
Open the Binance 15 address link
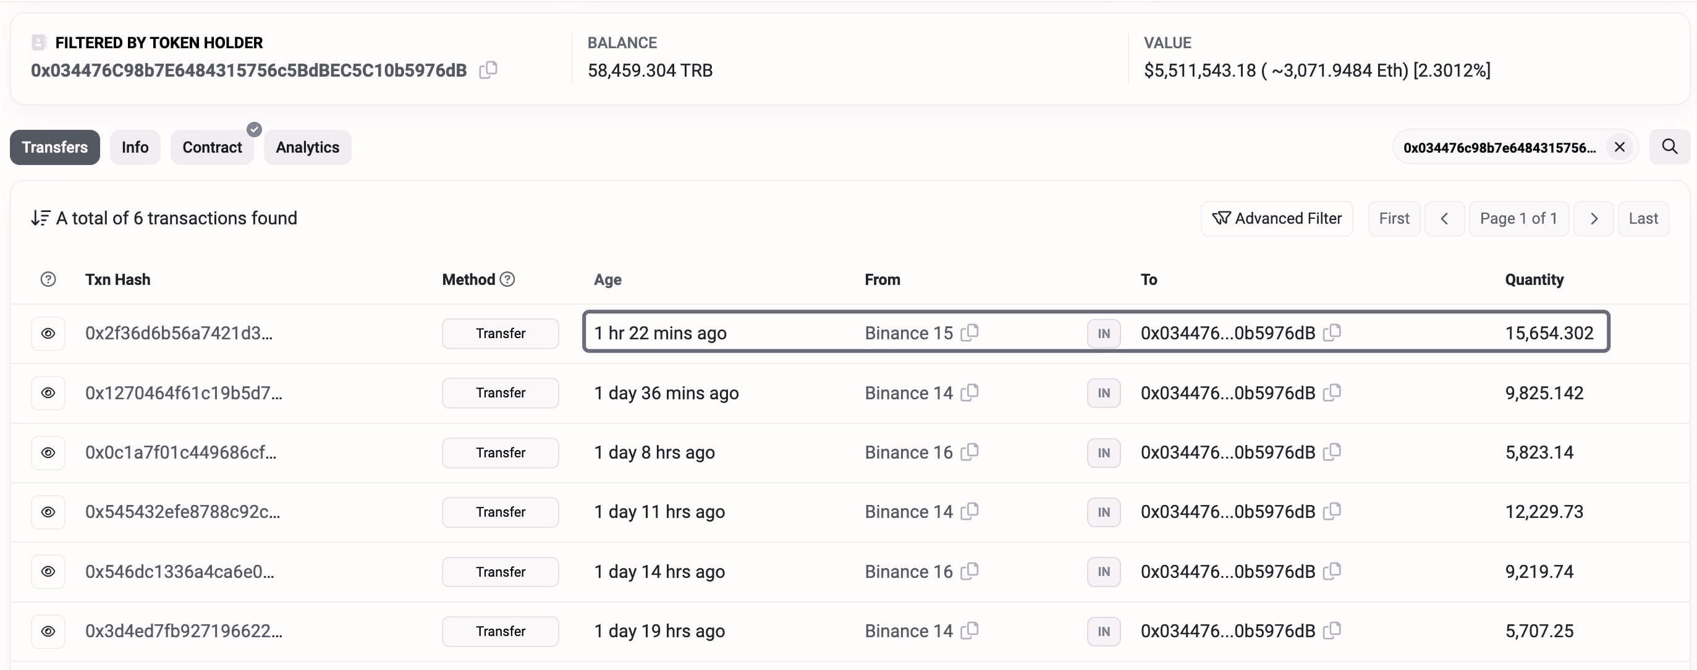pyautogui.click(x=908, y=333)
